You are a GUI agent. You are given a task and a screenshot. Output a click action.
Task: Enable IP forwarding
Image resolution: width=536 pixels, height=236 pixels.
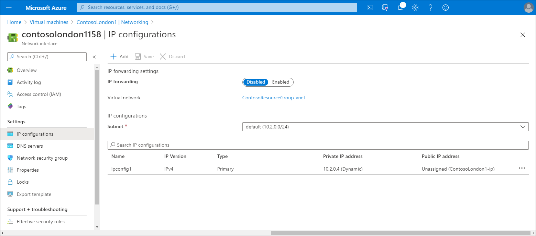281,82
